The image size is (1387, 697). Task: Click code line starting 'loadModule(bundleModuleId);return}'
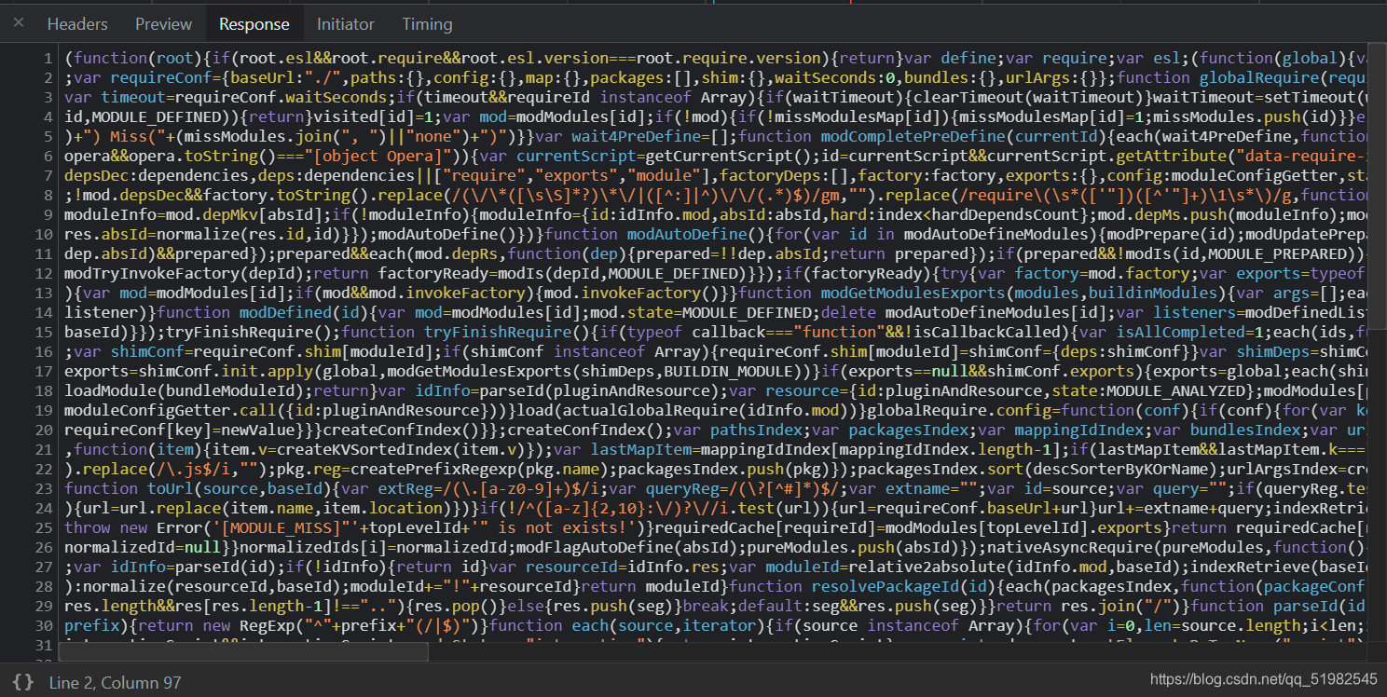[x=717, y=390]
